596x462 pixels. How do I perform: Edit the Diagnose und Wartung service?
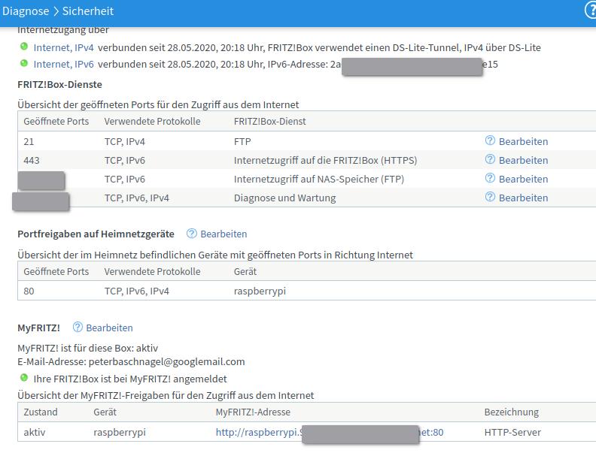(x=523, y=198)
